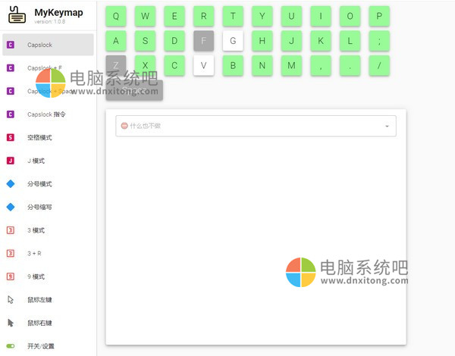The image size is (455, 356).
Task: Select the T key
Action: pos(233,16)
